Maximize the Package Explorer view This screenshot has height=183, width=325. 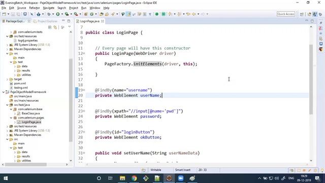[x=69, y=21]
